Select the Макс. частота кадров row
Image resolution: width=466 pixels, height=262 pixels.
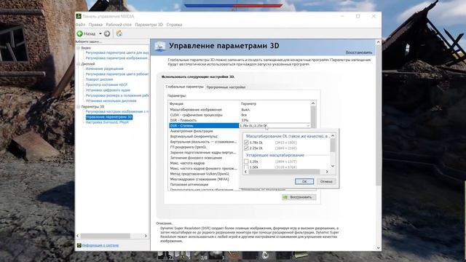(204, 163)
